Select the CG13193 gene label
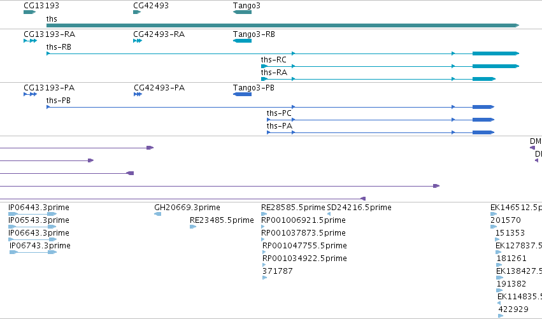This screenshot has width=542, height=319. tap(41, 6)
